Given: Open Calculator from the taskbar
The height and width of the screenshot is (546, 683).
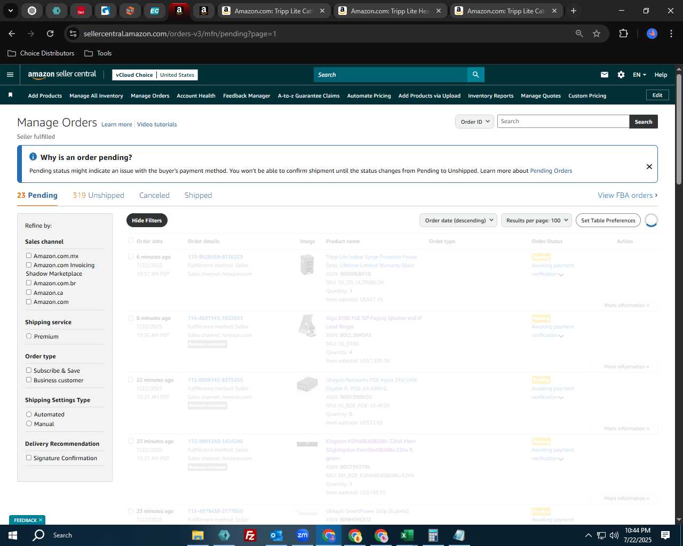Looking at the screenshot, I should [x=433, y=535].
